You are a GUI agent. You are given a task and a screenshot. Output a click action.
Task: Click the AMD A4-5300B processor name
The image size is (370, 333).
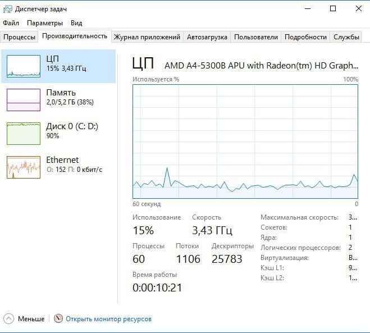261,65
